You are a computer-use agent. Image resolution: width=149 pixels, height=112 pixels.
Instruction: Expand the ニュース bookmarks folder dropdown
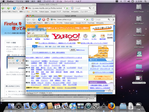(84, 12)
